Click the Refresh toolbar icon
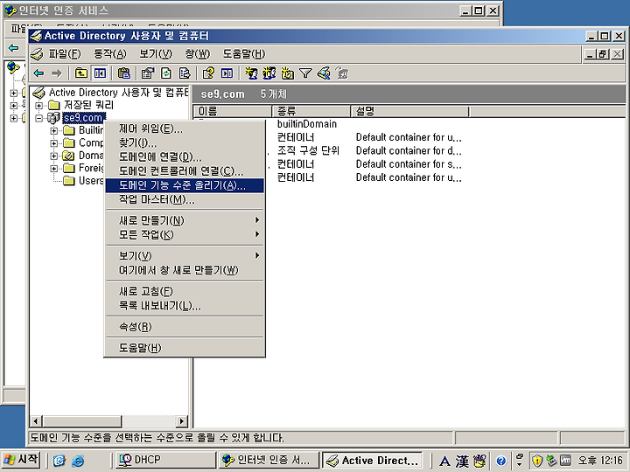Image resolution: width=630 pixels, height=472 pixels. point(166,73)
